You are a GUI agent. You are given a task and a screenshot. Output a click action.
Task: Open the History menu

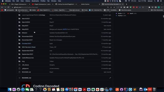coord(28,1)
